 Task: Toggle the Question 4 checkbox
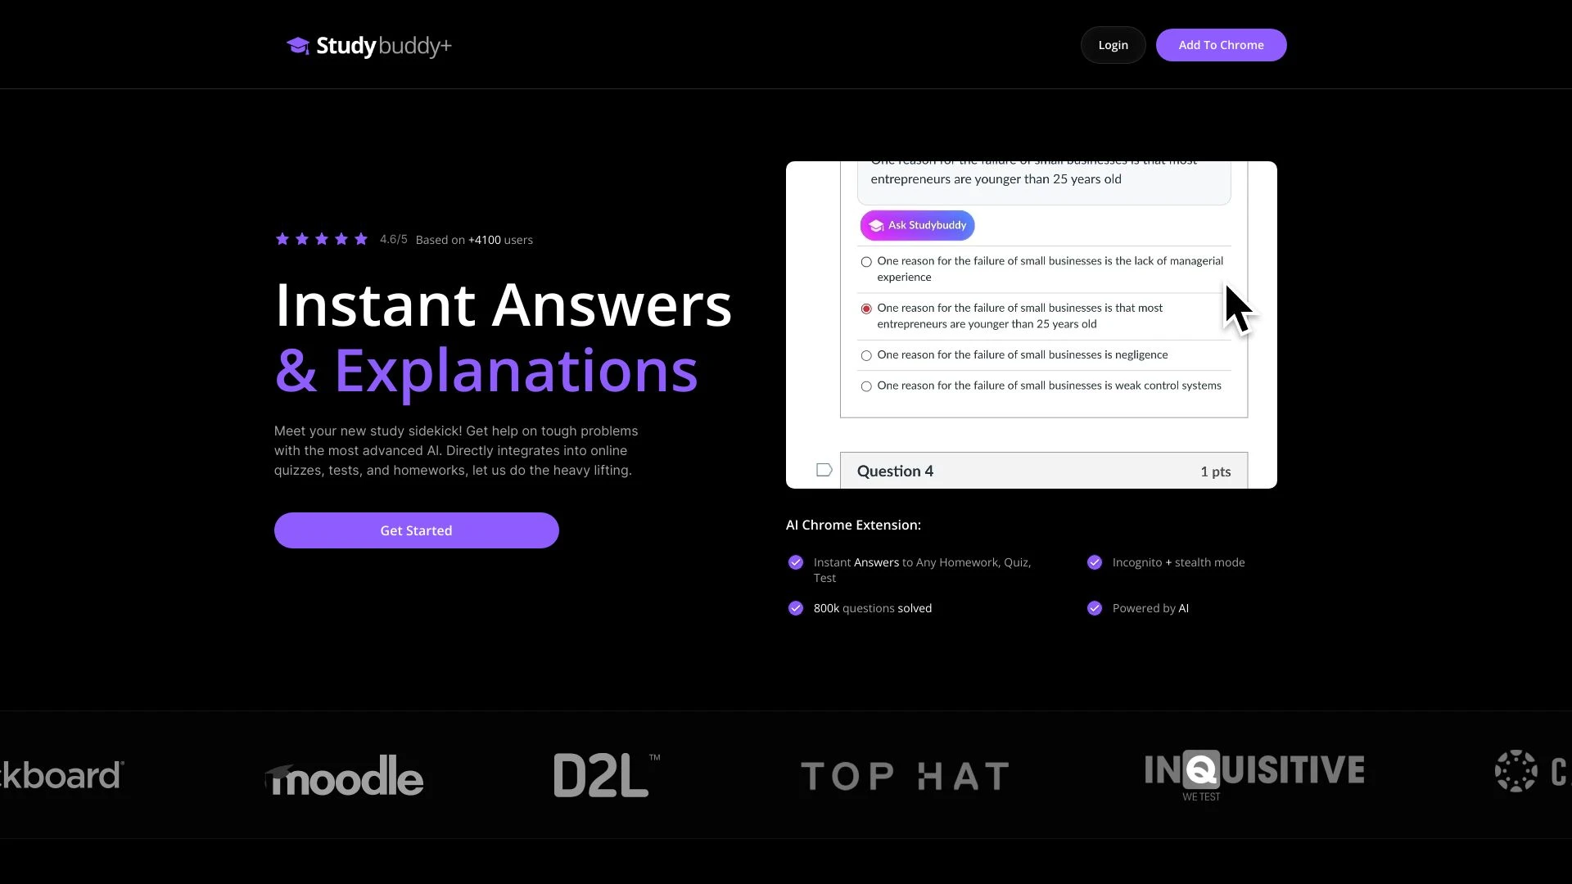[x=823, y=470]
